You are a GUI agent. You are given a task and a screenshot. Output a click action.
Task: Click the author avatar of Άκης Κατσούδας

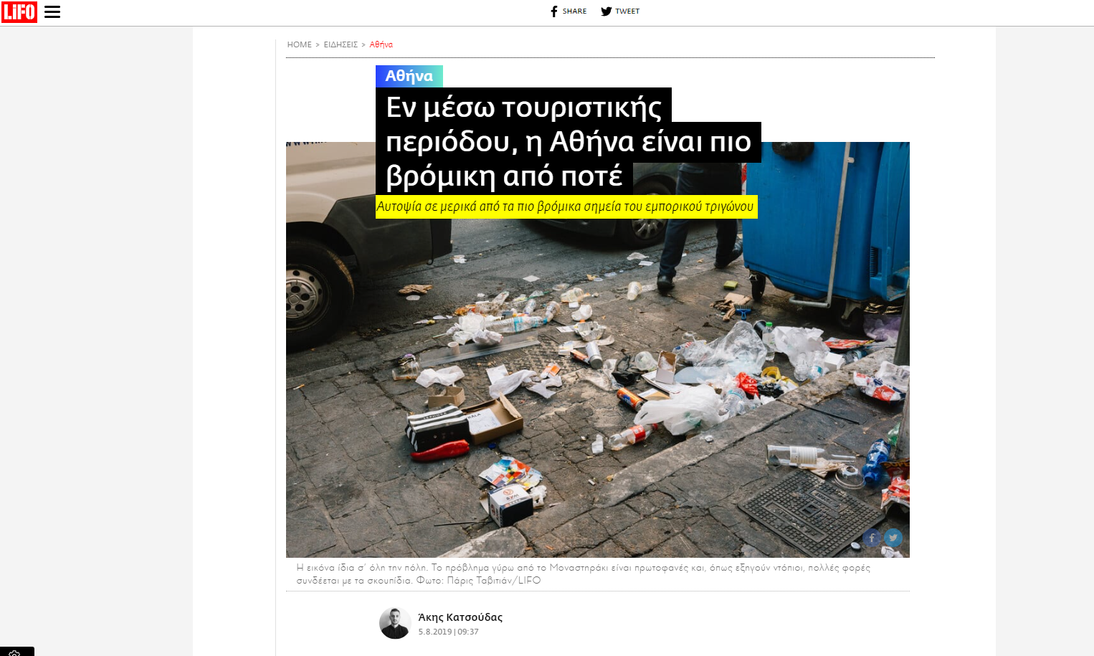tap(395, 623)
